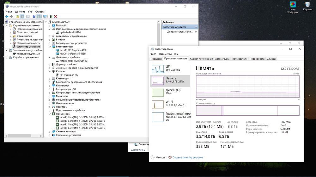Select the ЦП performance graph item
Viewport: 316px width, 177px height.
[170, 69]
